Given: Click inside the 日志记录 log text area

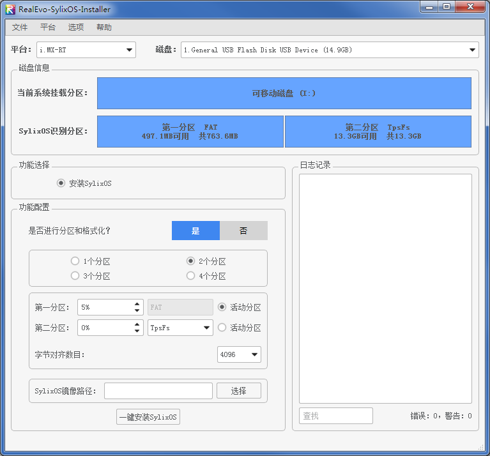Looking at the screenshot, I should 385,289.
